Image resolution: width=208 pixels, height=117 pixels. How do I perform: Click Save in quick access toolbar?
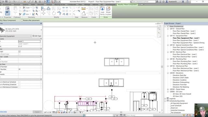coord(6,2)
